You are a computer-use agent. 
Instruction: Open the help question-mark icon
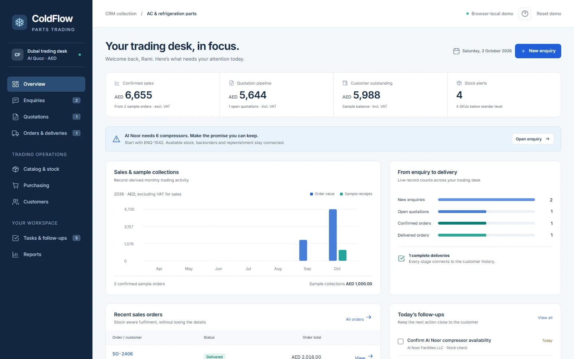point(525,14)
